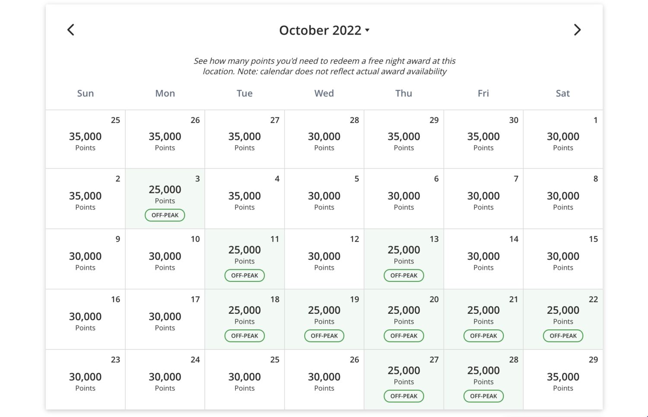Open the October 2022 month dropdown
648x417 pixels.
click(324, 30)
